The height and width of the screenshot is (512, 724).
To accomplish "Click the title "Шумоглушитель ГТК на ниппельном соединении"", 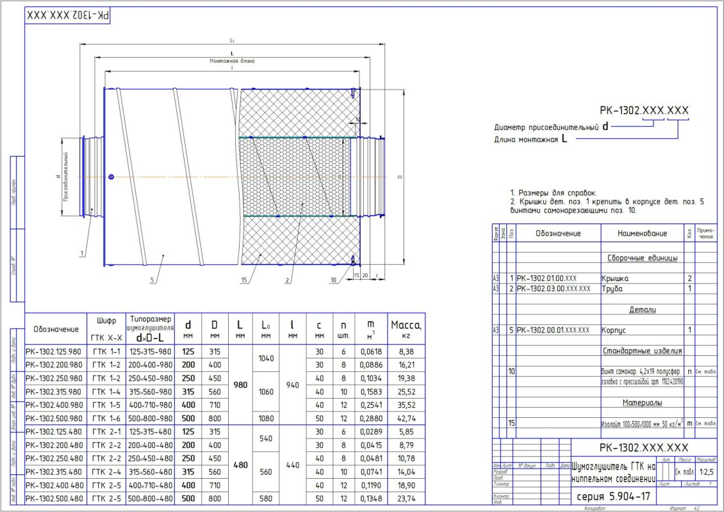I will tap(614, 473).
